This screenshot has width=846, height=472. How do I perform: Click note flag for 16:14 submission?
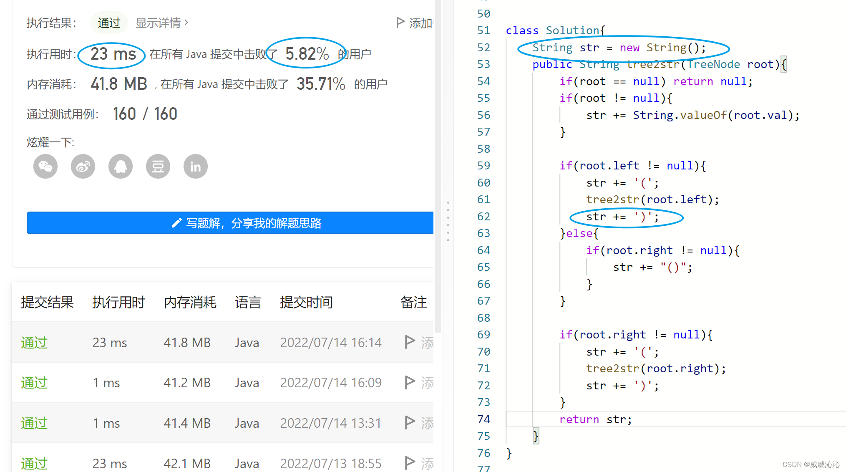point(410,342)
